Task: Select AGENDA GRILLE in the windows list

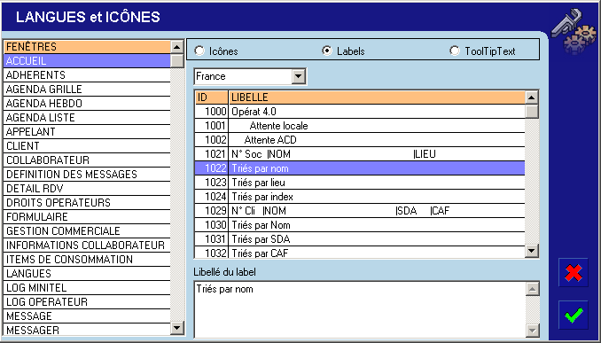Action: [87, 90]
